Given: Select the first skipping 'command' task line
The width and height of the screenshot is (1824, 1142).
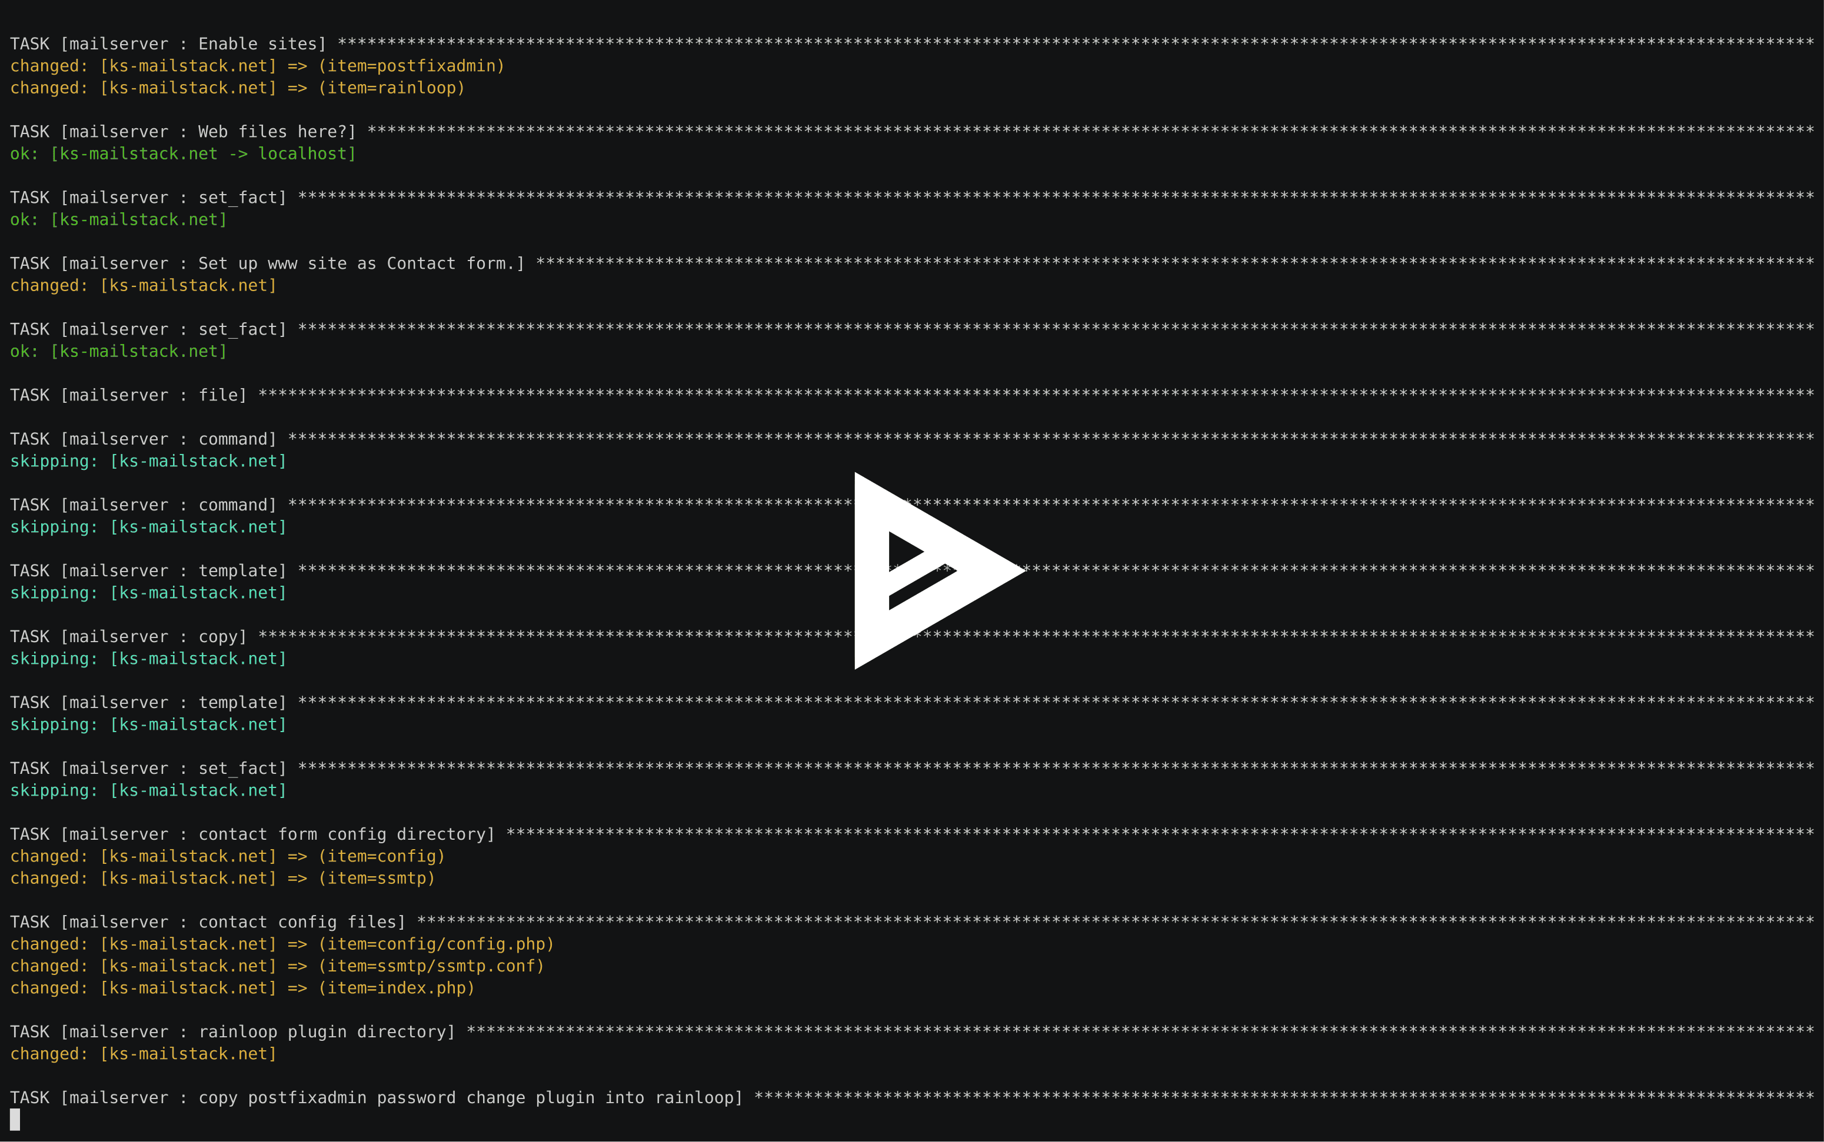Looking at the screenshot, I should (147, 460).
